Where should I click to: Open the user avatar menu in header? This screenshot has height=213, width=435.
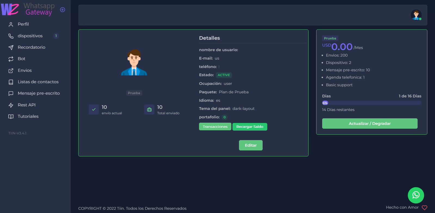pos(416,15)
